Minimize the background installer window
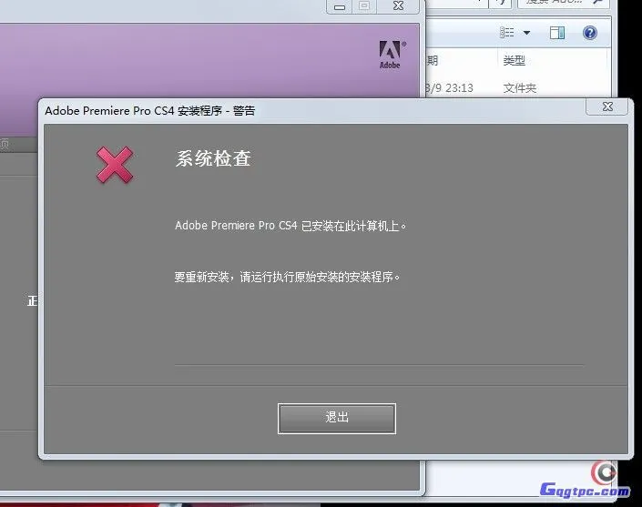642x507 pixels. tap(340, 5)
